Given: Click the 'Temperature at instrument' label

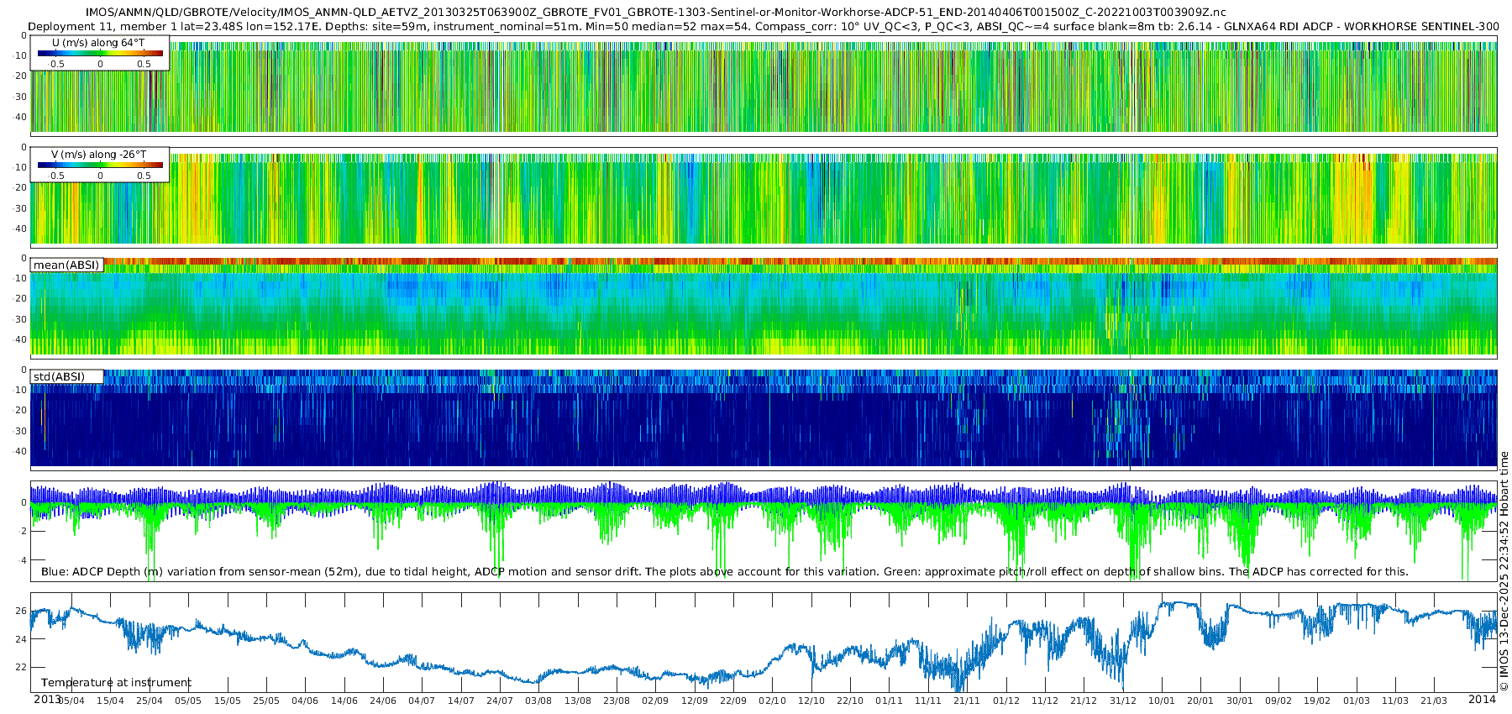Looking at the screenshot, I should tap(116, 683).
